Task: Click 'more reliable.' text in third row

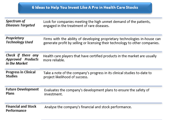Action: pyautogui.click(x=54, y=60)
